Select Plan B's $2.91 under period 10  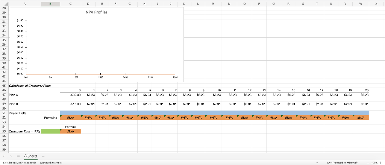point(213,104)
